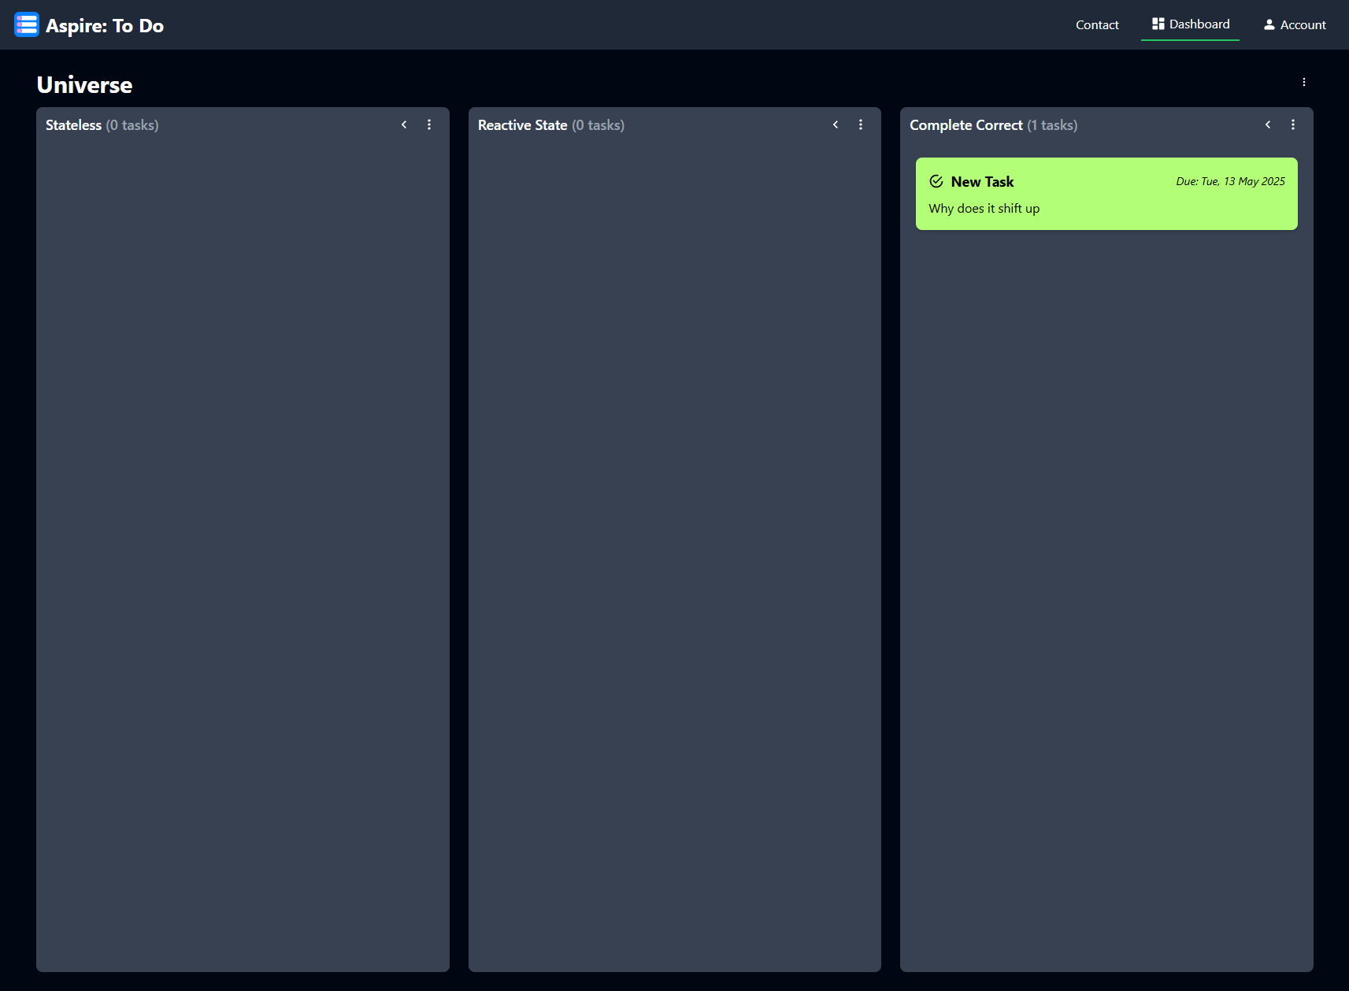Click the Aspire app logo icon
This screenshot has height=991, width=1349.
(x=26, y=24)
